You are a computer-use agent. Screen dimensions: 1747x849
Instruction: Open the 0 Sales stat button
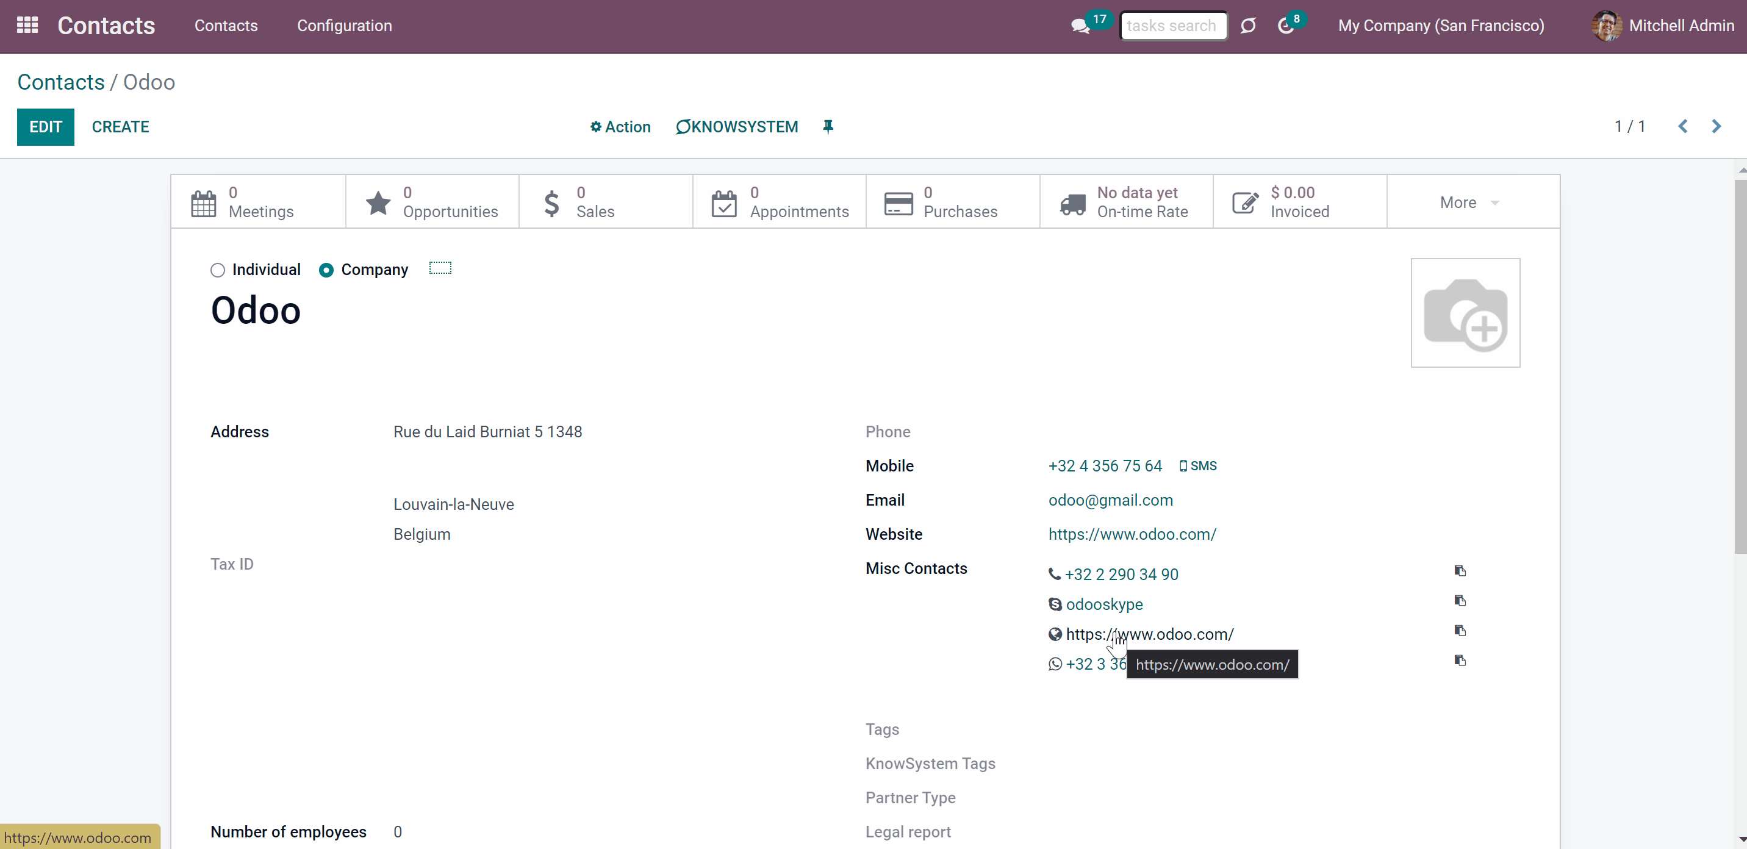[x=606, y=202]
